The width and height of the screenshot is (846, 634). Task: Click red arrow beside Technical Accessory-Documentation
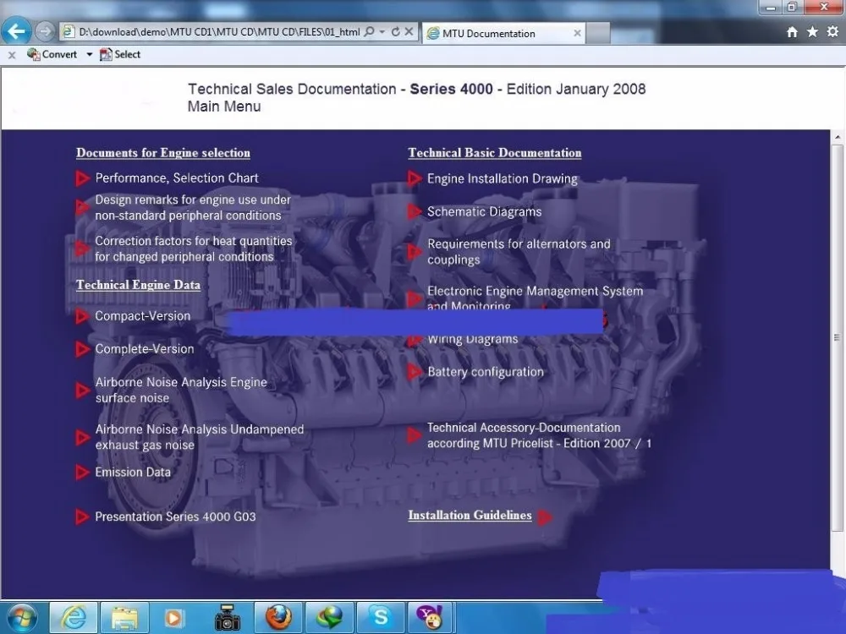[415, 435]
